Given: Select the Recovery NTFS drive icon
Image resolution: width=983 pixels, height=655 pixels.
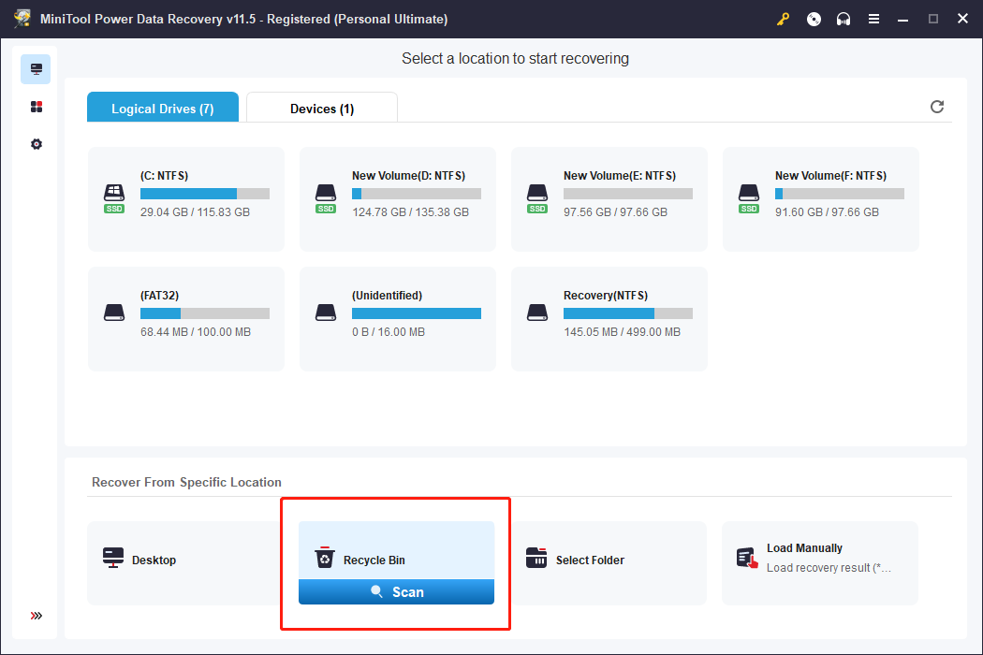Looking at the screenshot, I should [x=537, y=313].
